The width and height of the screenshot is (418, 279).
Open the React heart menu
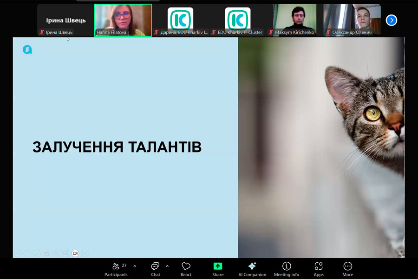186,269
